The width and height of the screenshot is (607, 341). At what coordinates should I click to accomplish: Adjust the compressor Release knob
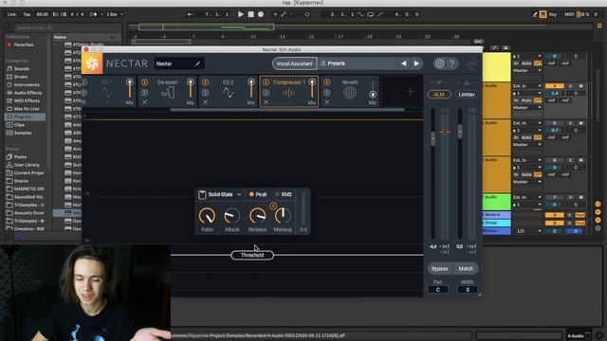(257, 216)
